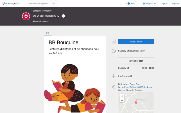Screen dimensions: 181x113
Task: Click 'Saturday 14 November, 10:30' text
Action: click(131, 51)
